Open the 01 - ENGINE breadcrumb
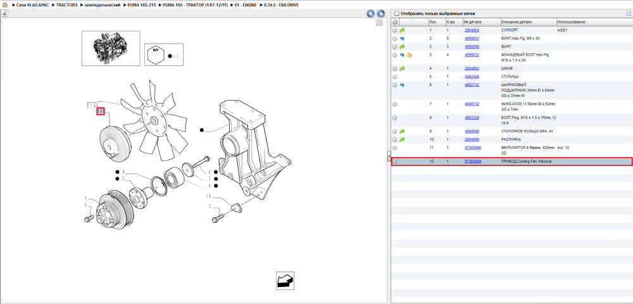The height and width of the screenshot is (304, 633). [246, 4]
